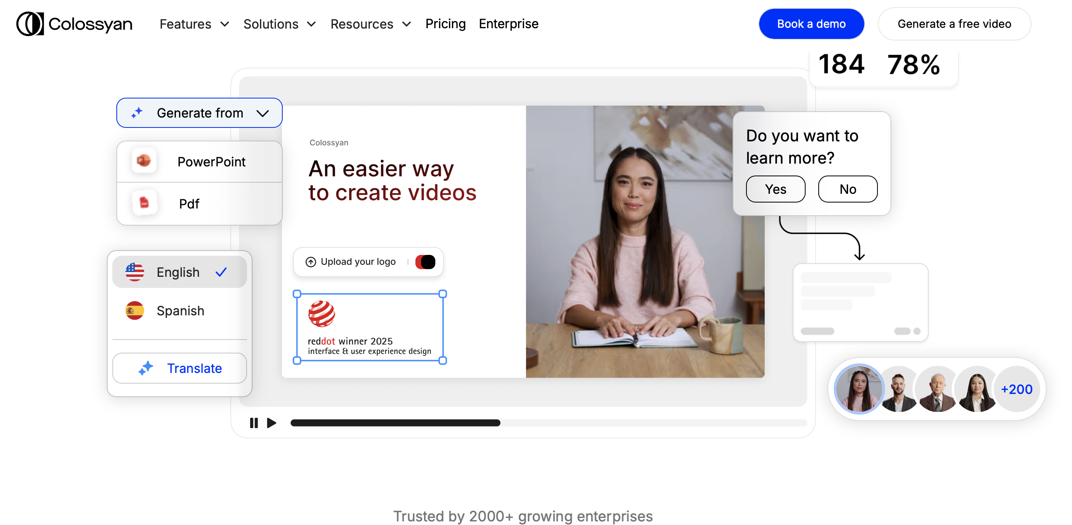The width and height of the screenshot is (1072, 525).
Task: Click the sparkle icon in Generate from
Action: click(x=137, y=113)
